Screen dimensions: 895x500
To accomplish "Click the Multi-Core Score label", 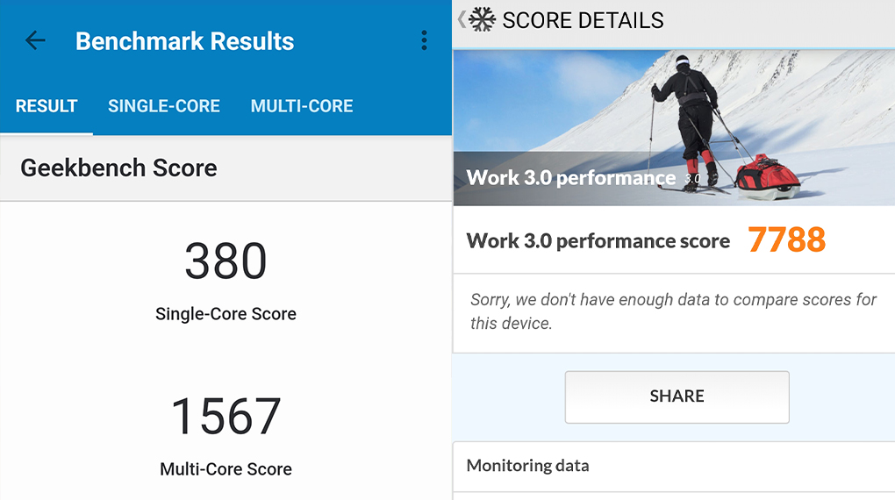I will (x=226, y=469).
